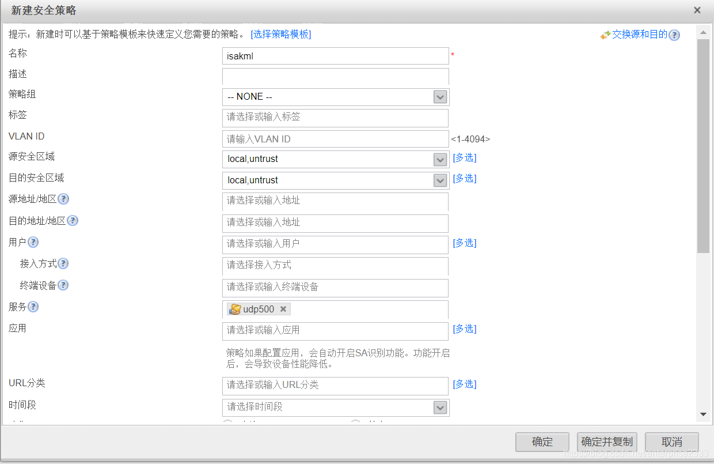714x464 pixels.
Task: Click the <1-4094> range hint text
Action: [470, 139]
